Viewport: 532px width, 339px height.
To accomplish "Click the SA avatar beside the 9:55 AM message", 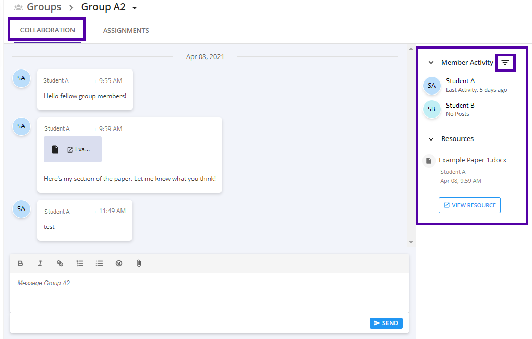I will click(x=21, y=78).
